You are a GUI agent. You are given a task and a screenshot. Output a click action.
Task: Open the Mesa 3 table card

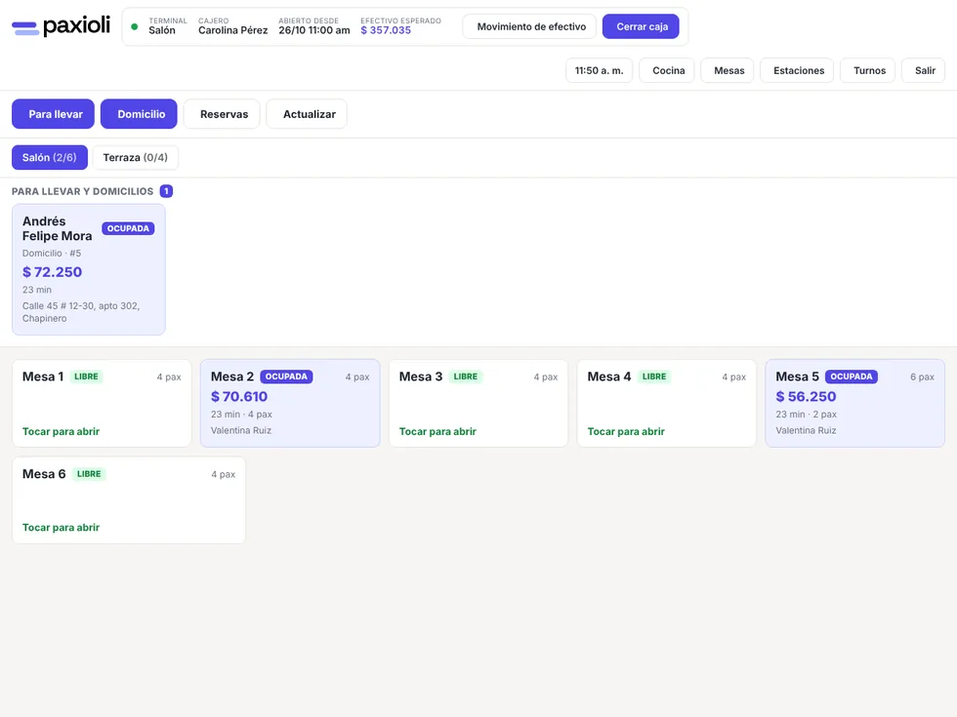(x=478, y=403)
